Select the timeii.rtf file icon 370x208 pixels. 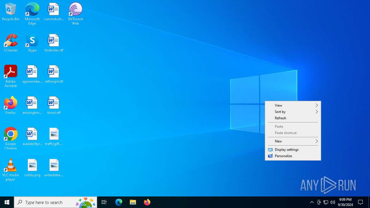click(54, 106)
